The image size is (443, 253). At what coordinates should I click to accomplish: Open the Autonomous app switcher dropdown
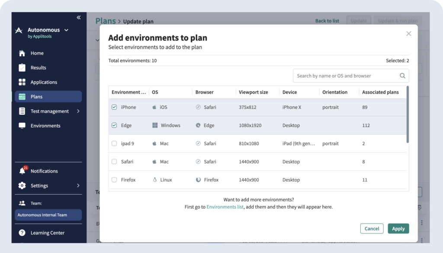pyautogui.click(x=66, y=30)
